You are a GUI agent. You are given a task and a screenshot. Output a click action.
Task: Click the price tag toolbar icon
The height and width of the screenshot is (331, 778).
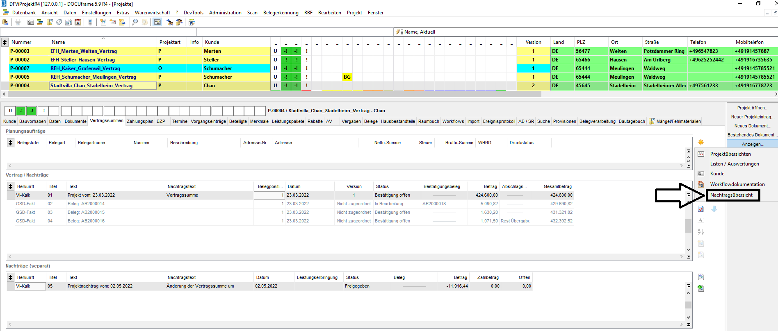coord(59,22)
